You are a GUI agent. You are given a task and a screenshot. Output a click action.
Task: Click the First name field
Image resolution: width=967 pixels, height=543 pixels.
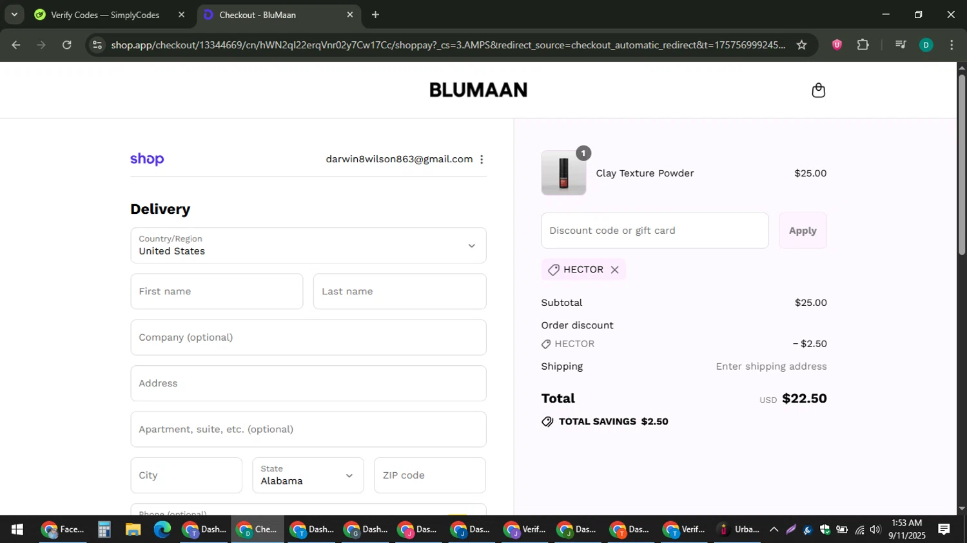point(217,291)
